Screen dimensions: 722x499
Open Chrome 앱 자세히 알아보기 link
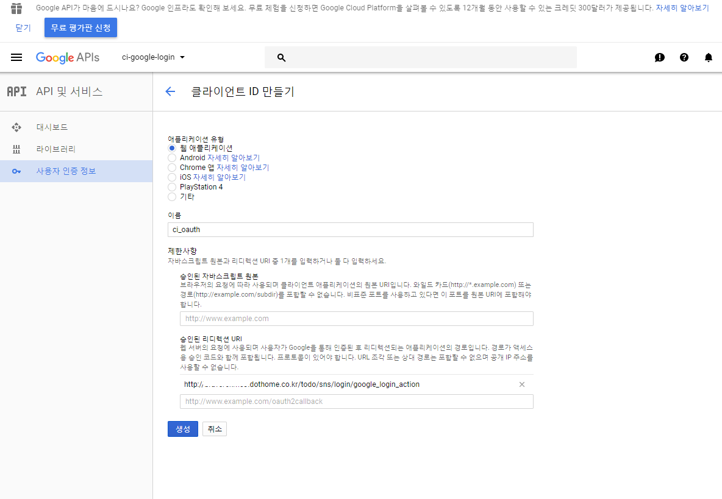click(243, 168)
